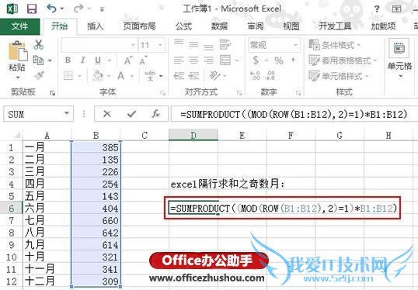The height and width of the screenshot is (290, 418).
Task: Click the Fill Color bucket icon
Action: 98,76
